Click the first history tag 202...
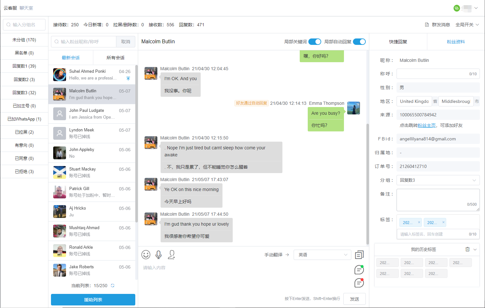Screen dimensions: 485x308 pos(387,262)
